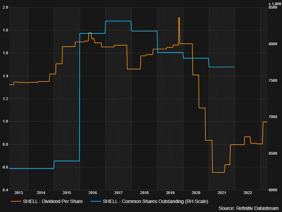
Task: Click the 1.6 left axis value
Action: [6, 53]
